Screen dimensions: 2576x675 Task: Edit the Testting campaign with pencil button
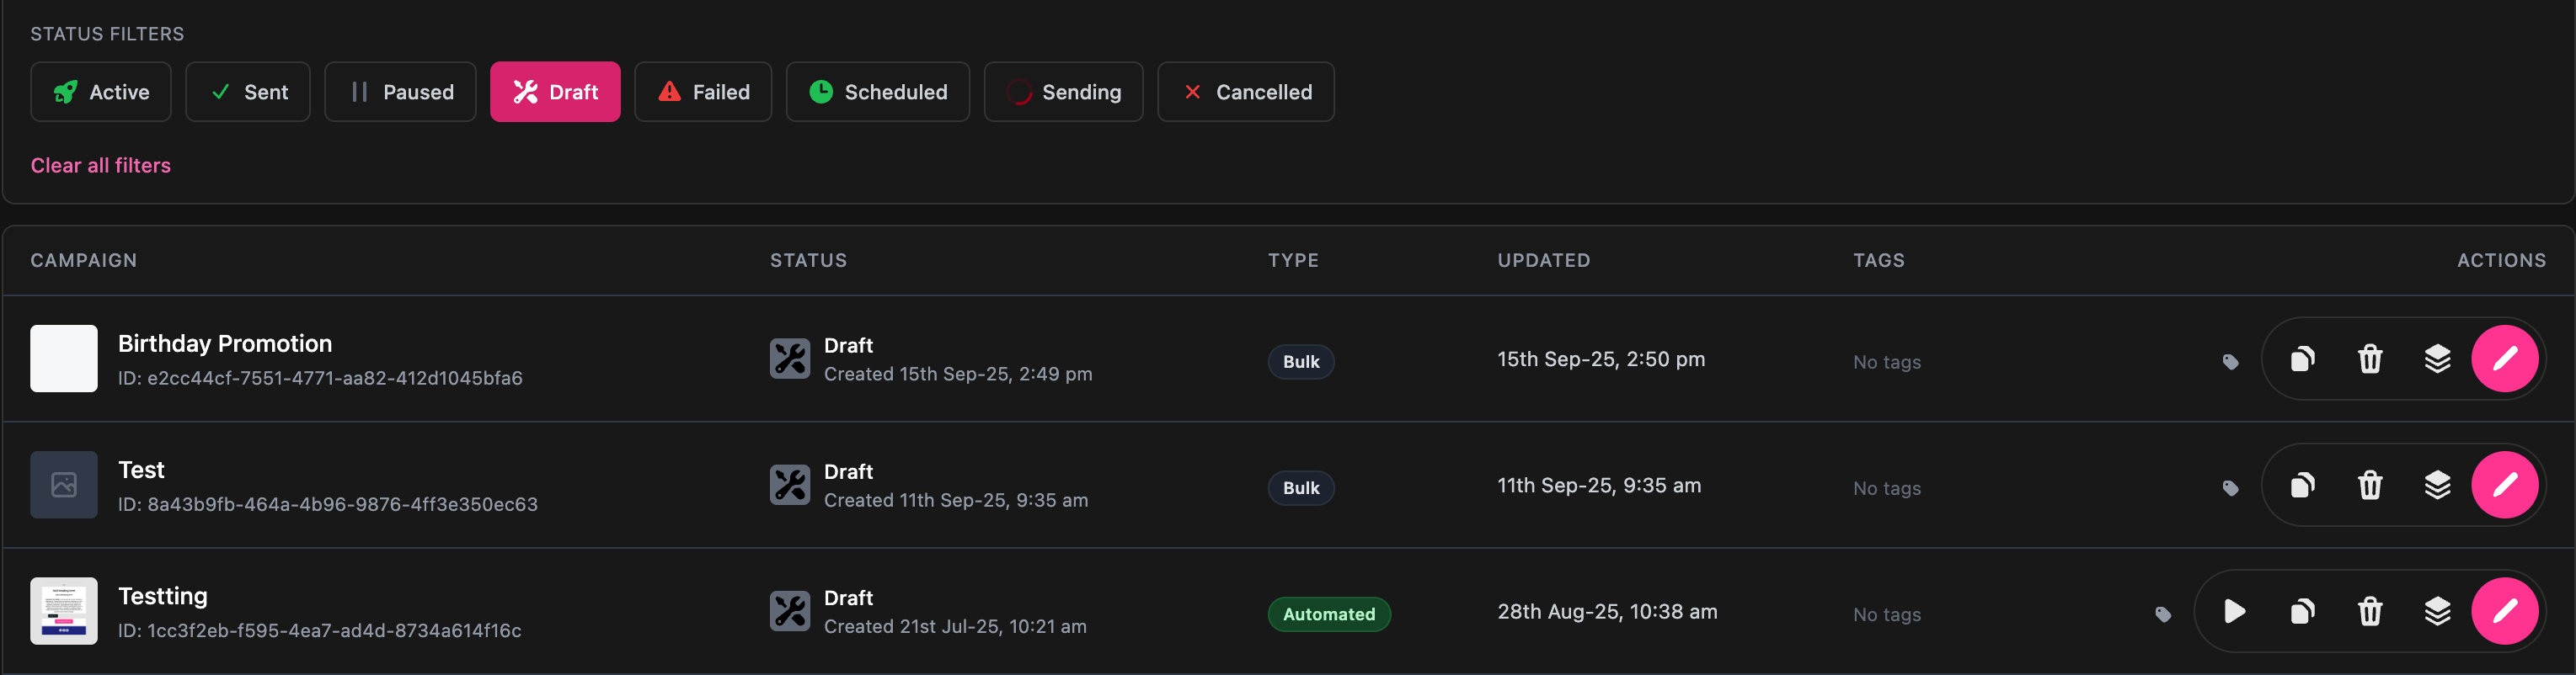pos(2504,611)
